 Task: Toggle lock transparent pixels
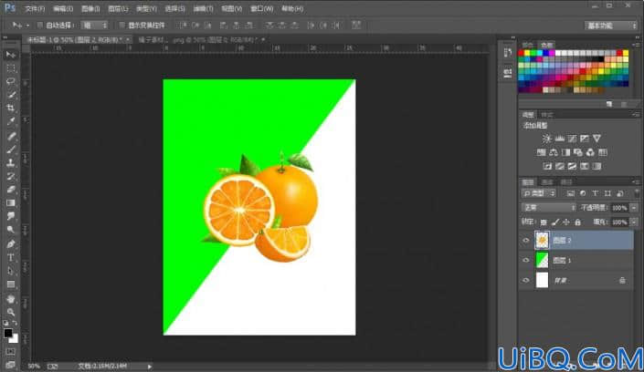[544, 222]
